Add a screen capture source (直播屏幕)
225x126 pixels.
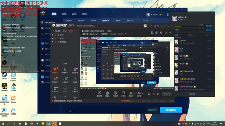[99, 94]
